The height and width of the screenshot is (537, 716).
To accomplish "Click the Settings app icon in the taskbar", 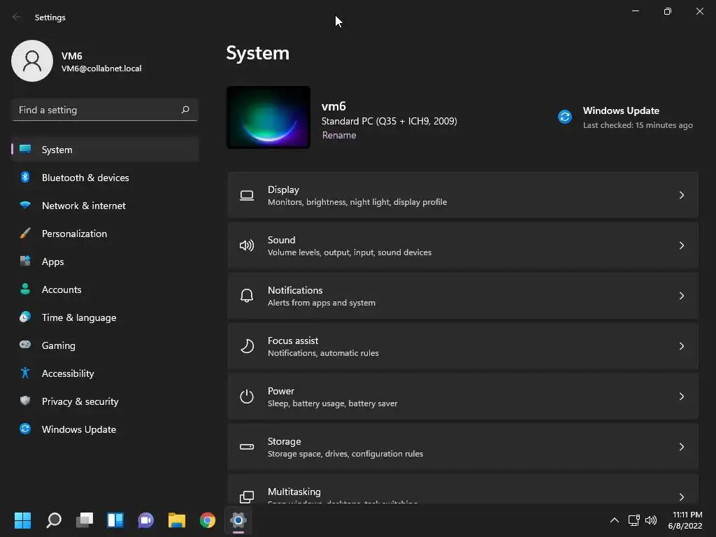I will (238, 520).
